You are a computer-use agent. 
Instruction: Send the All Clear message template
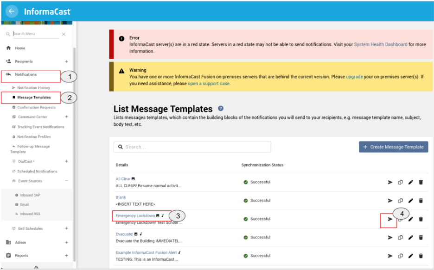(390, 182)
